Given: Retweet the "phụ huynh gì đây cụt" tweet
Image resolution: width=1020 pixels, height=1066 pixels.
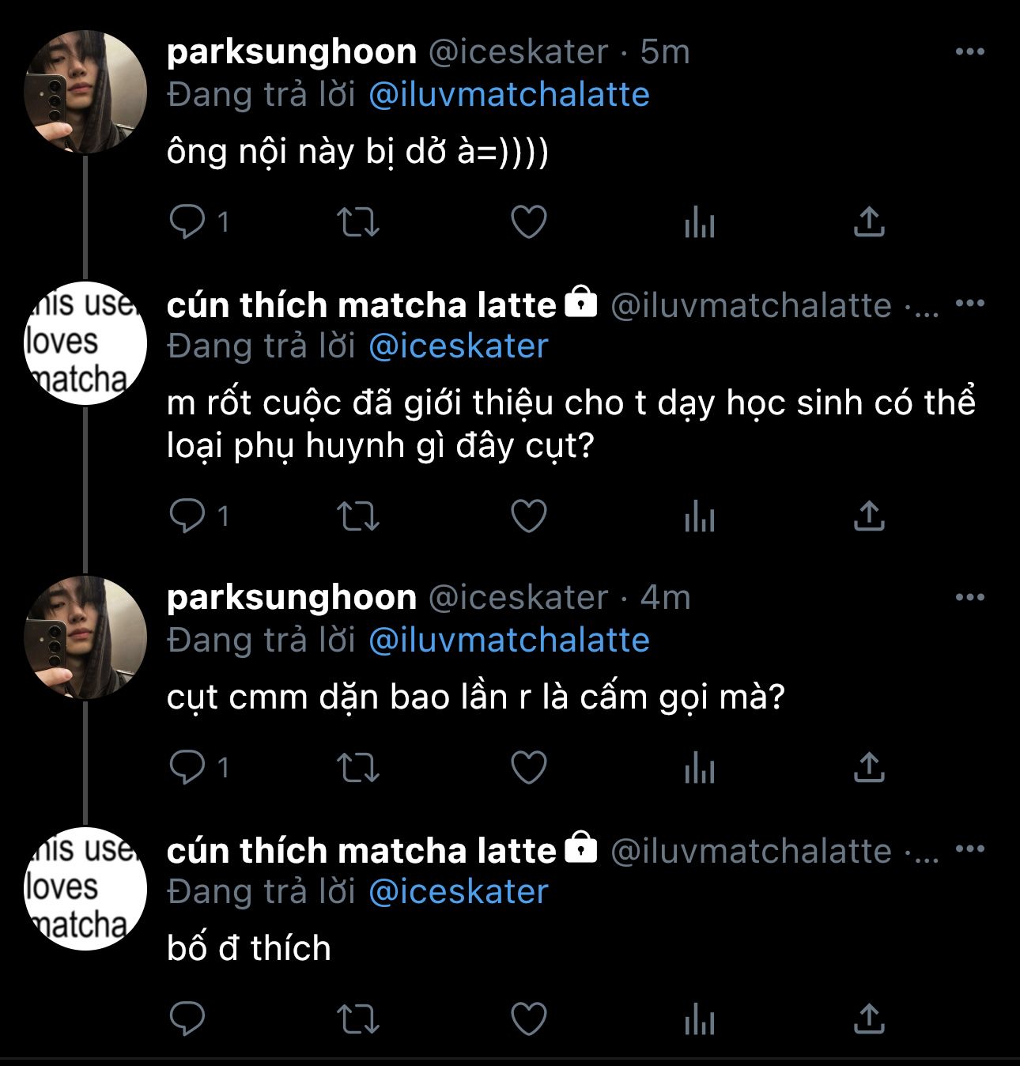Looking at the screenshot, I should pos(358,516).
